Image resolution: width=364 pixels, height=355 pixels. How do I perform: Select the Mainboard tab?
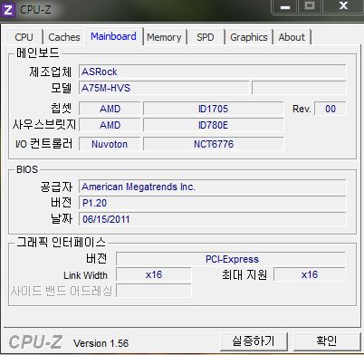coord(113,36)
